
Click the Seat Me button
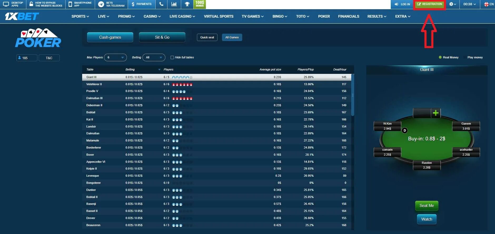427,206
